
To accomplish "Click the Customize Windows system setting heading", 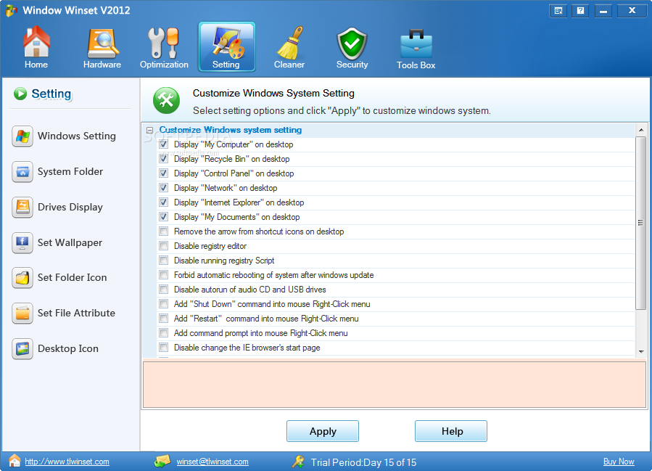I will pos(231,130).
